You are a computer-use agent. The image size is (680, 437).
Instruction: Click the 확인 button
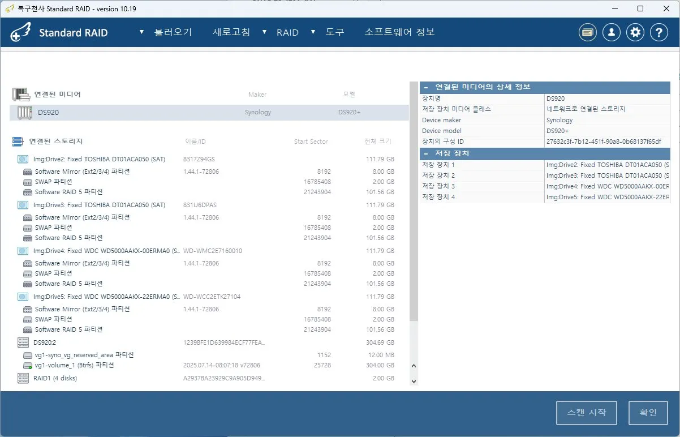(x=648, y=412)
